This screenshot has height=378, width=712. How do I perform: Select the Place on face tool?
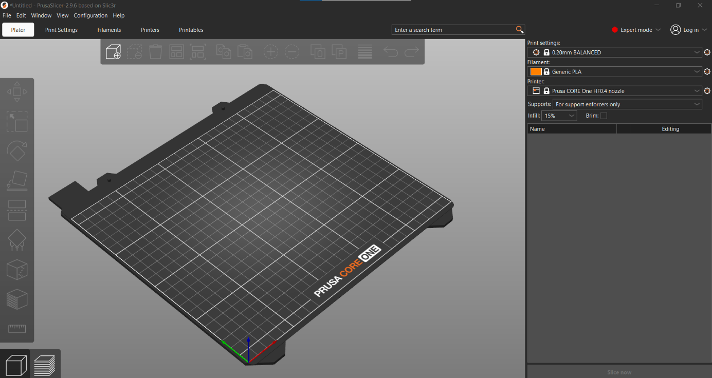click(17, 181)
